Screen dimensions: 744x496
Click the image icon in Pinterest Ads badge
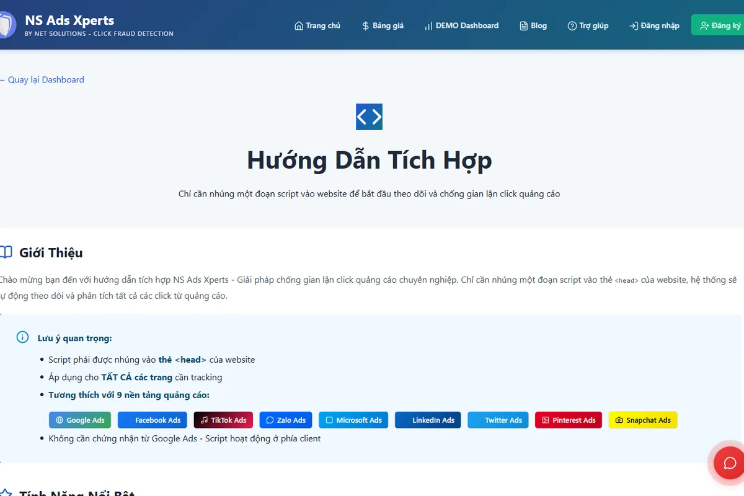[x=546, y=420]
